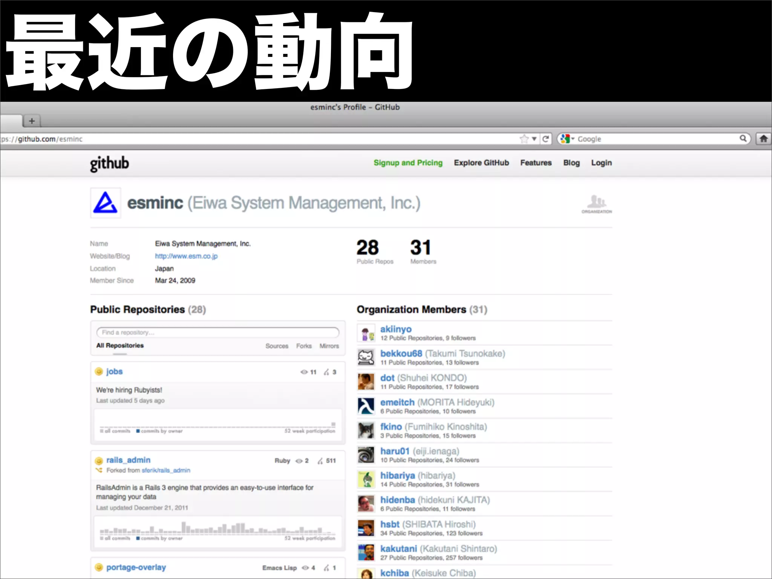The height and width of the screenshot is (579, 772).
Task: Open Explore GitHub menu item
Action: 481,163
